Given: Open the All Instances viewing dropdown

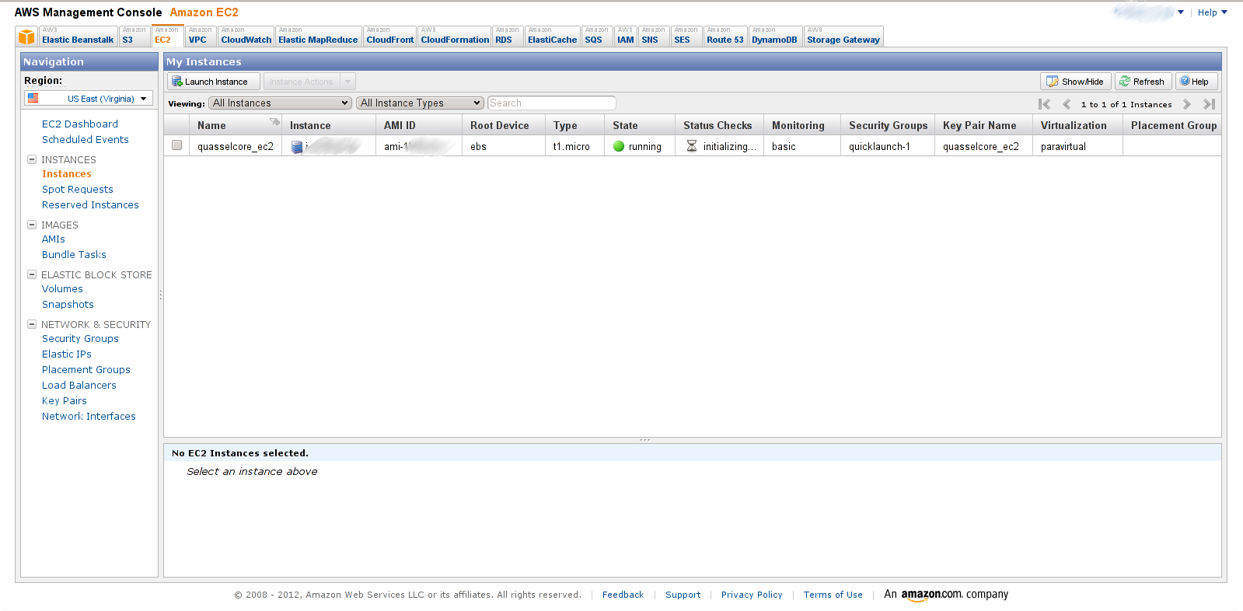Looking at the screenshot, I should [x=281, y=103].
